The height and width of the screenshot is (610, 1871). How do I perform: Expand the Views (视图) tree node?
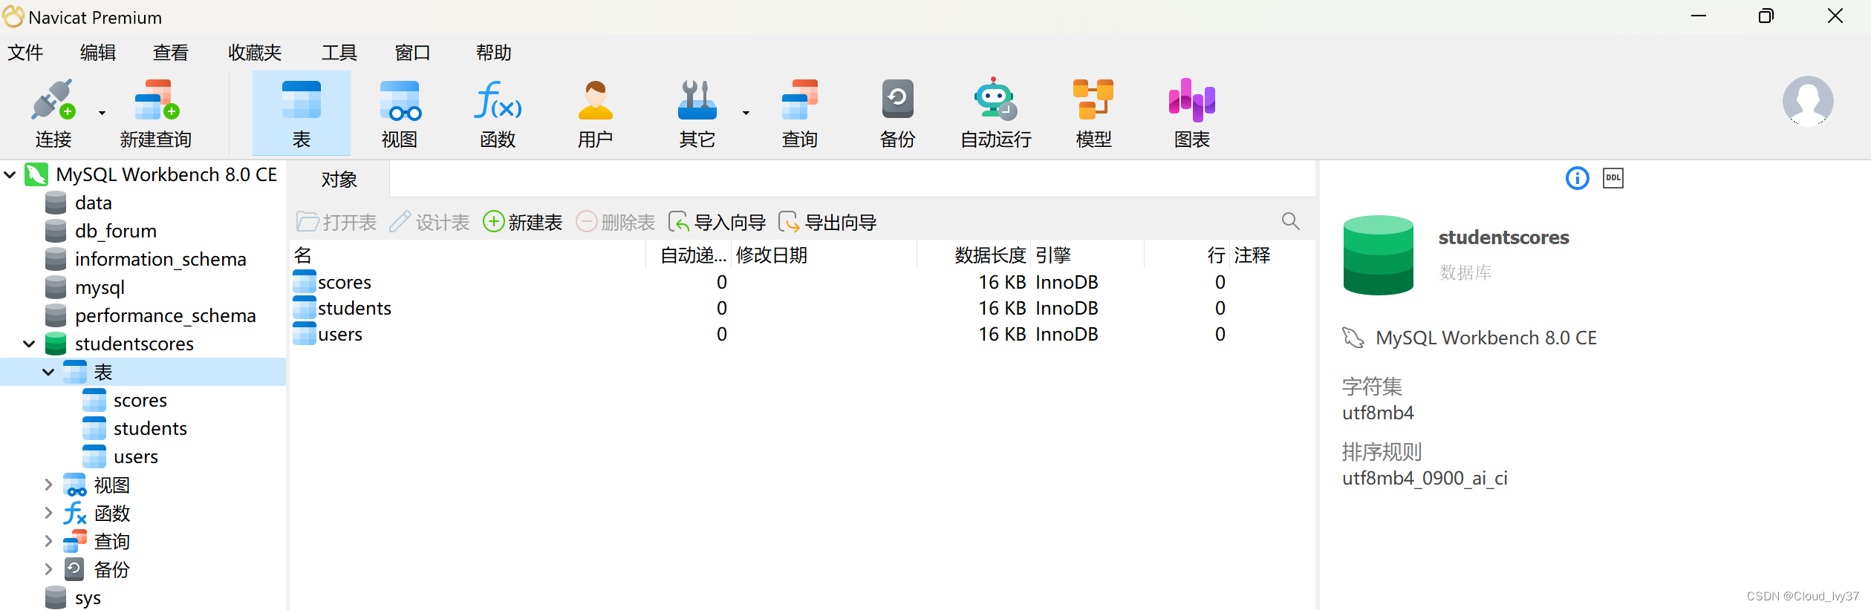click(48, 485)
